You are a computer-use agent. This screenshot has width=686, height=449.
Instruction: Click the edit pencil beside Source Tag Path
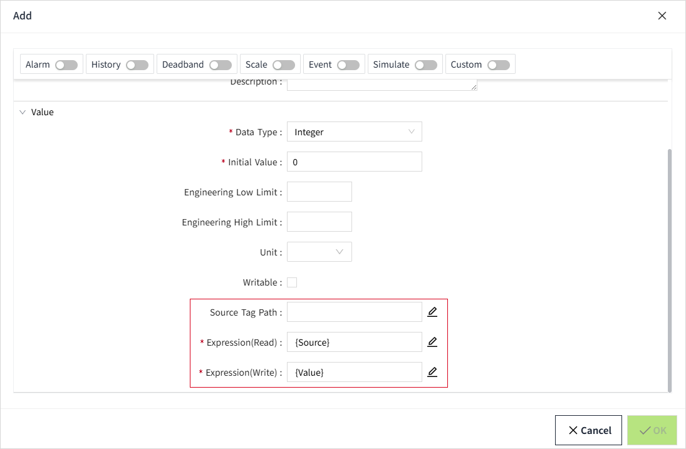(x=432, y=312)
